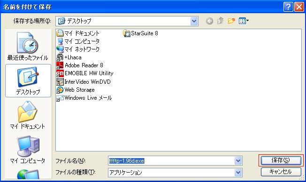Click the キャンセル button
Image resolution: width=306 pixels, height=182 pixels.
(x=281, y=172)
